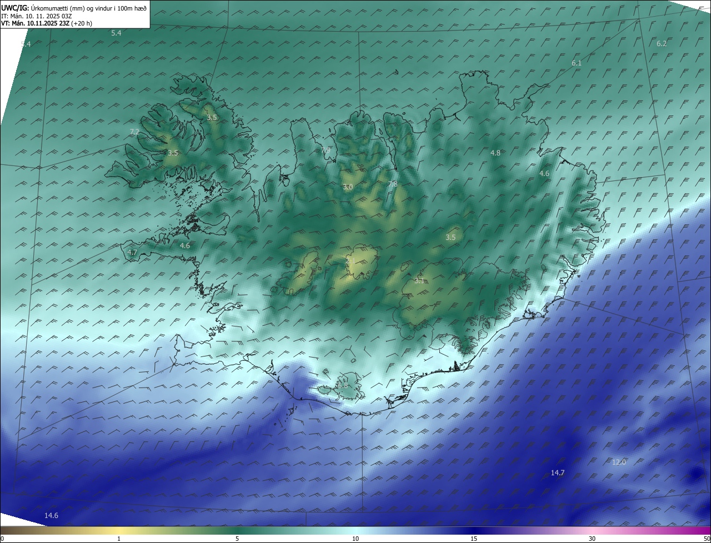The width and height of the screenshot is (711, 543).
Task: Select the 3.0 value label
Action: tap(348, 187)
